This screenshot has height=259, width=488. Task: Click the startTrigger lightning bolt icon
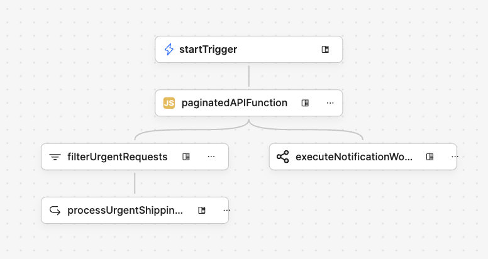[x=169, y=49]
